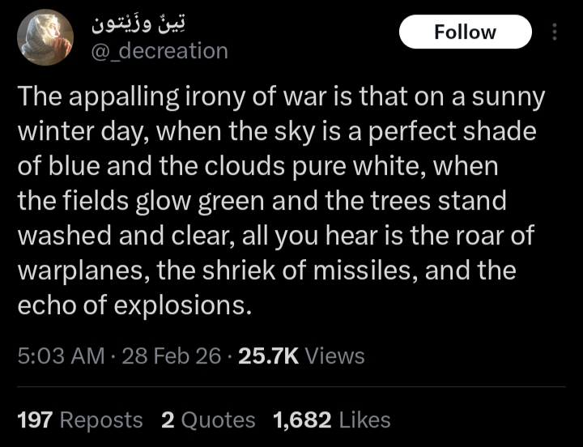Open the three-dot more options menu
Image resolution: width=583 pixels, height=447 pixels.
555,32
